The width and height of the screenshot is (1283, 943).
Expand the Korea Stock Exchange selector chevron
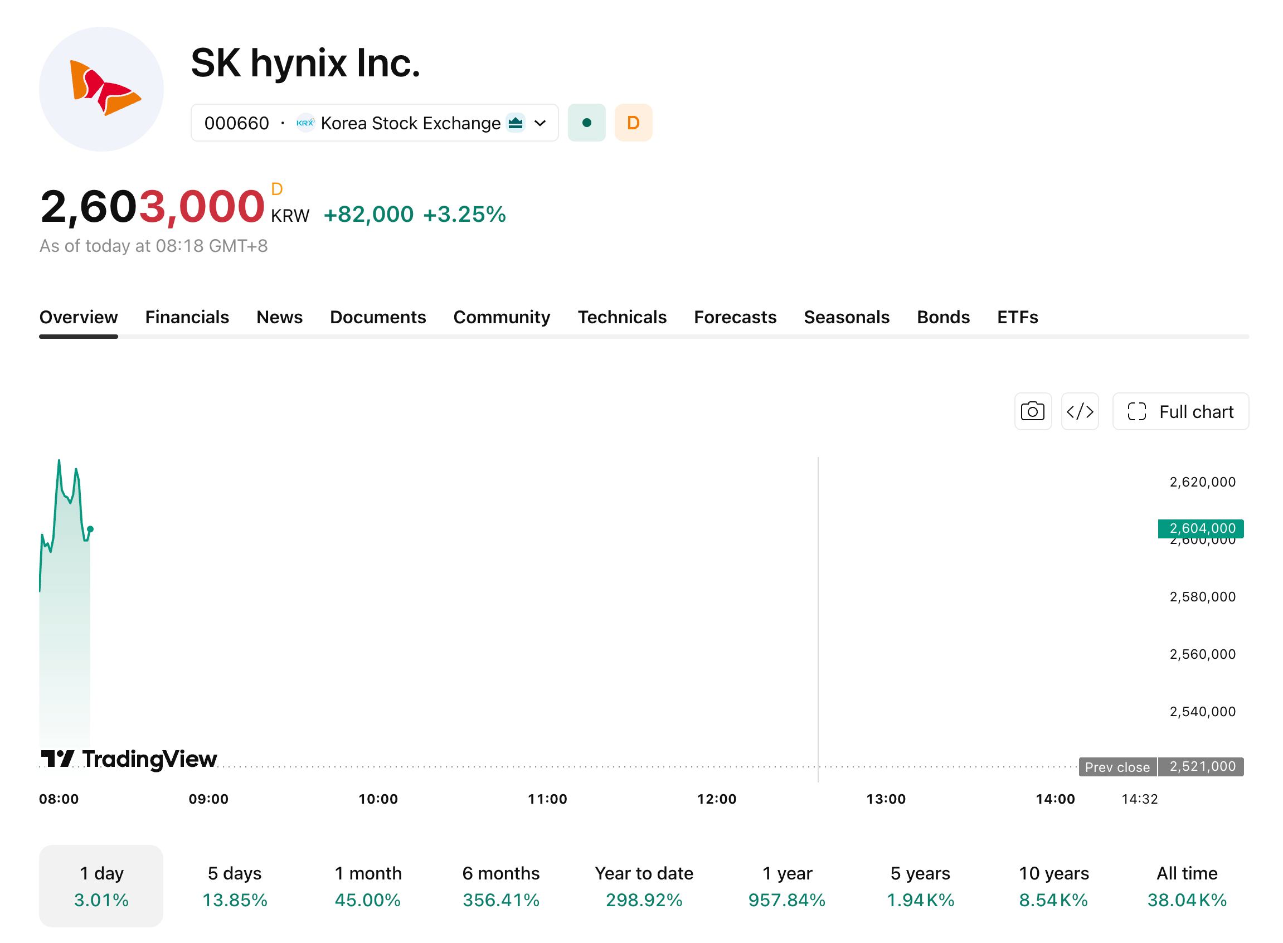pos(540,123)
